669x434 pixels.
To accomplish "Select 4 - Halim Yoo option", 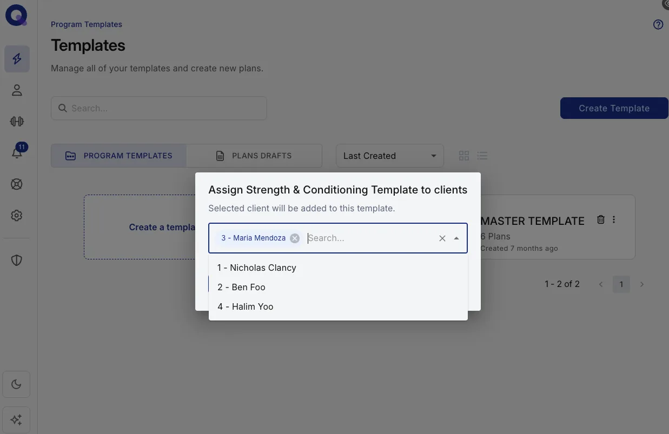I will (x=338, y=306).
